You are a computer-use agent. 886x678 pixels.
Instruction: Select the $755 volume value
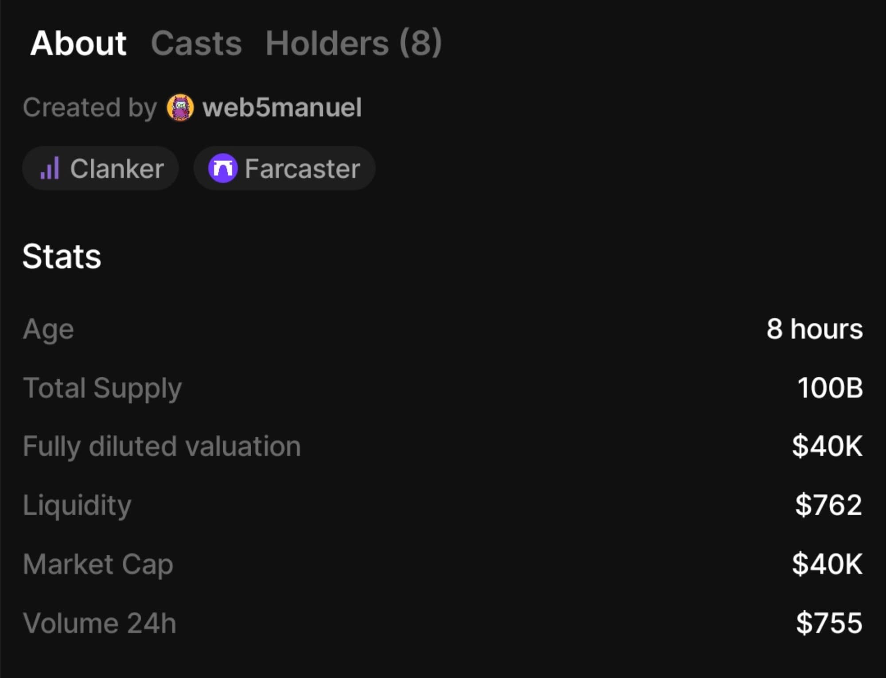click(829, 623)
